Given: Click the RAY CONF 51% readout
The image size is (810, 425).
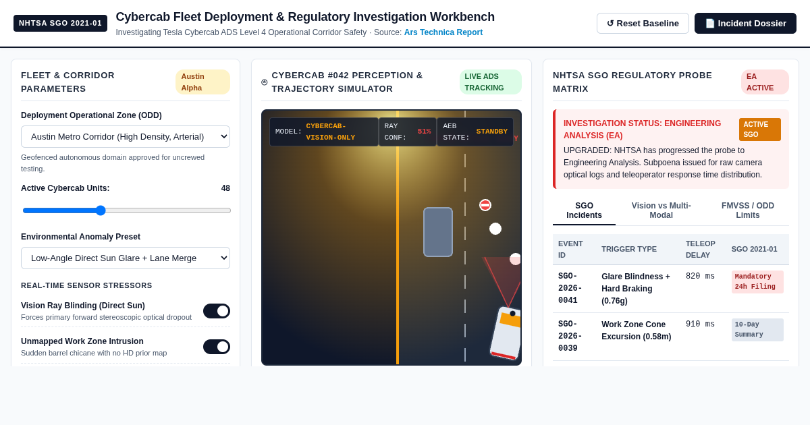Looking at the screenshot, I should (408, 132).
